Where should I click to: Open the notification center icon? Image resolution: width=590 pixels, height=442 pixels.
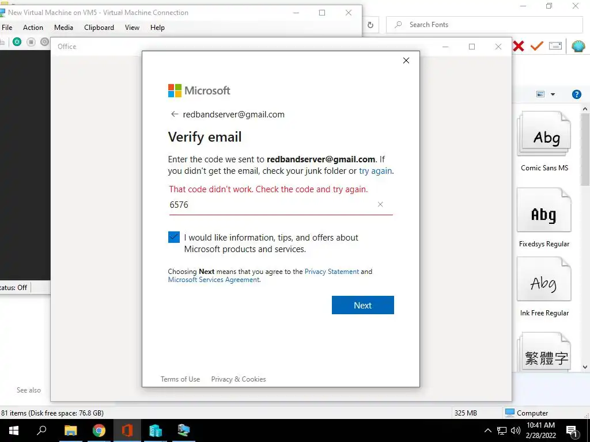(x=572, y=431)
